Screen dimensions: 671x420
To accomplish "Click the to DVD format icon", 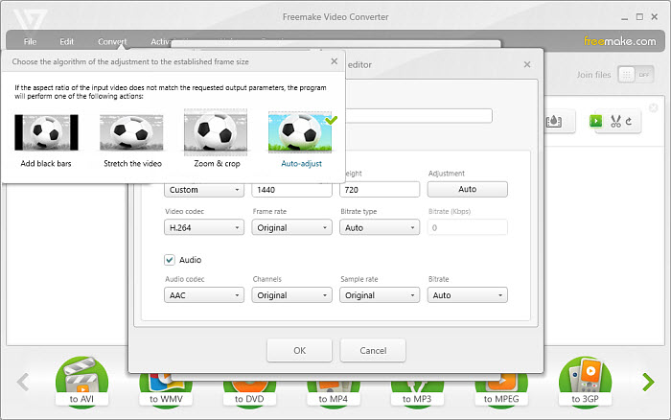I will pos(249,389).
